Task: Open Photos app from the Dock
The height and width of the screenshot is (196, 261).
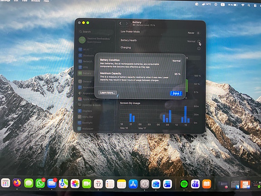Action: tap(75, 184)
